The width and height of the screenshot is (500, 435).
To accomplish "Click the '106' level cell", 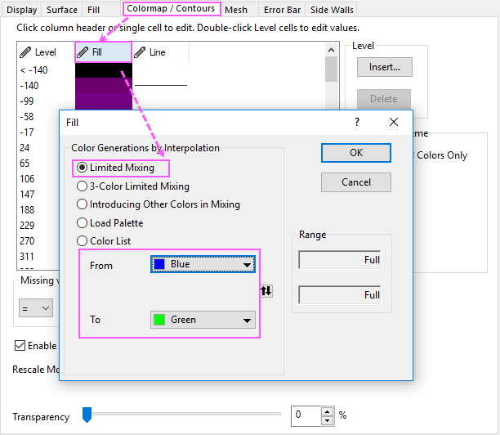I will pyautogui.click(x=27, y=179).
